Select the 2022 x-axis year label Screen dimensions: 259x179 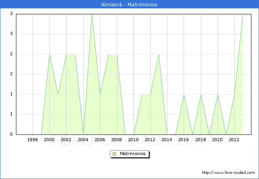(x=234, y=140)
